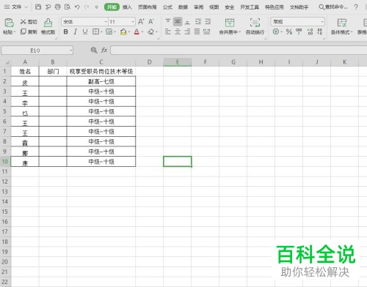Open Print Preview from quick toolbar
Viewport: 367px width, 287px height.
coord(68,7)
